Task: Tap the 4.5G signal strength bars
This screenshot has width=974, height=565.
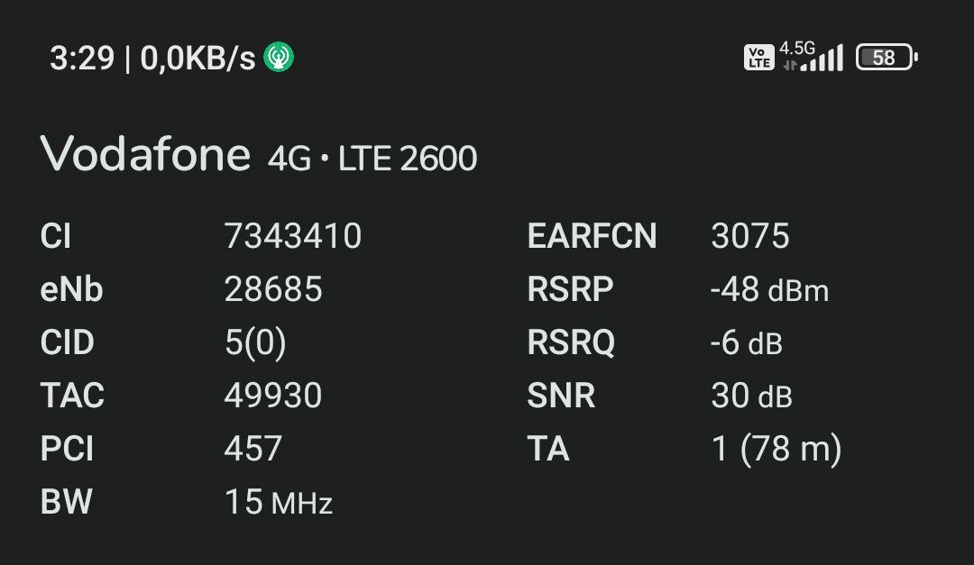Action: 822,57
